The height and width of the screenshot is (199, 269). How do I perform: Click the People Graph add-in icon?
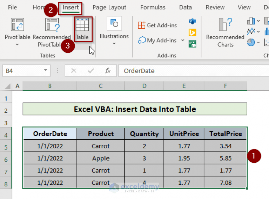[x=192, y=44]
